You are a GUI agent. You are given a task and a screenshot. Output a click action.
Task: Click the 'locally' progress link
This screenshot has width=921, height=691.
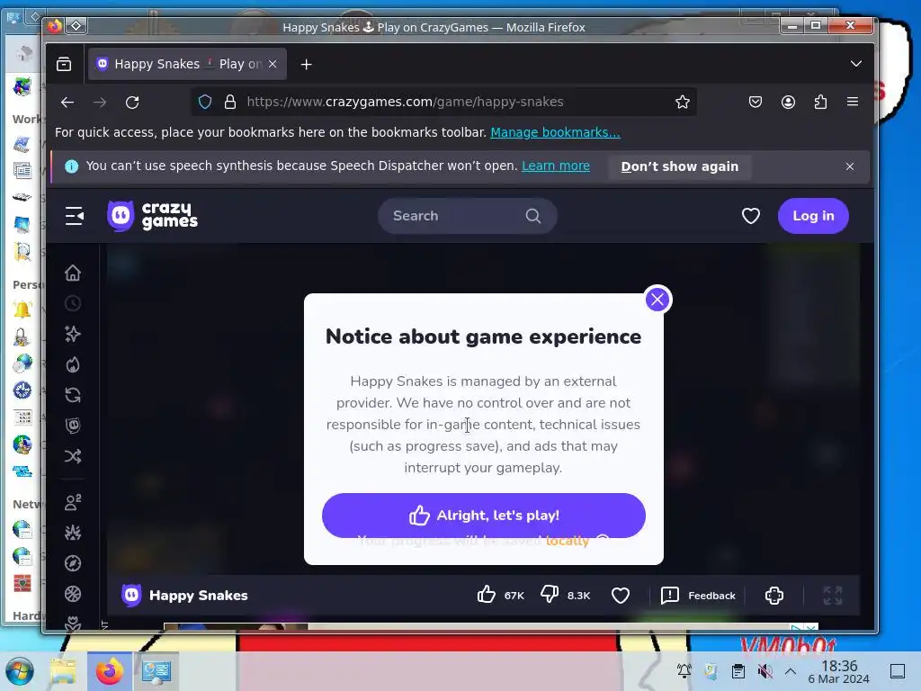567,541
